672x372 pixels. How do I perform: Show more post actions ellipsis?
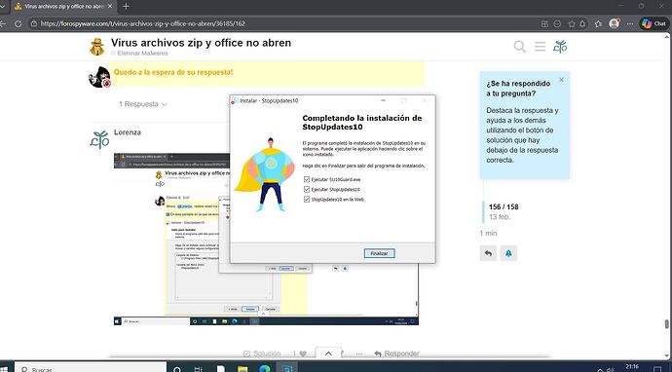359,354
